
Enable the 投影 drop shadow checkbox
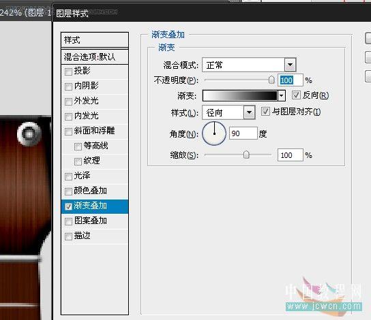[x=68, y=71]
